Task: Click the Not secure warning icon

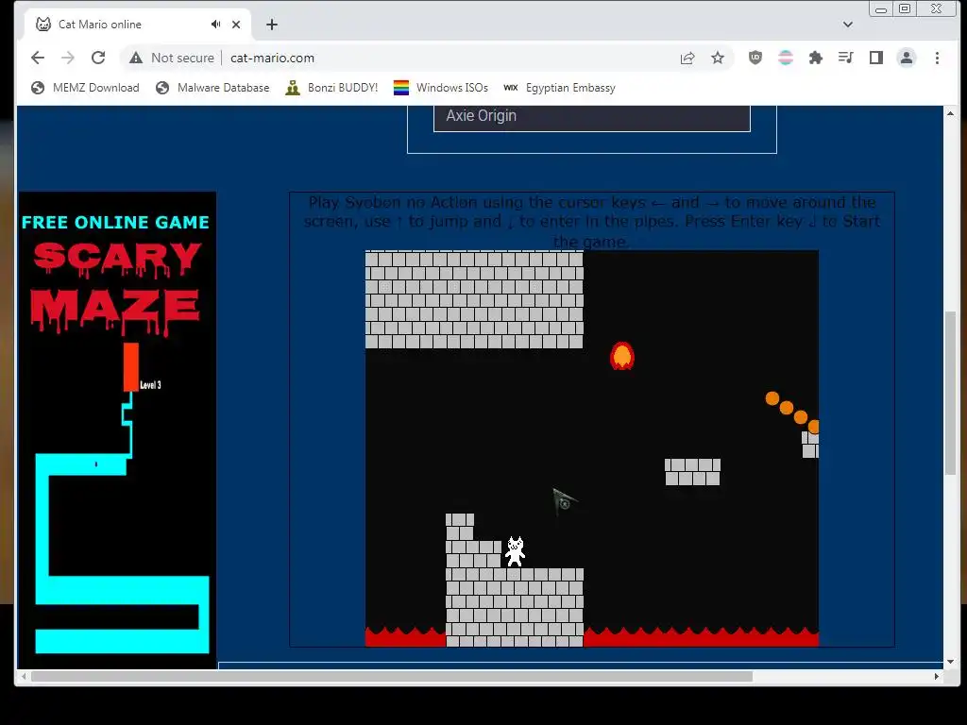Action: coord(136,58)
